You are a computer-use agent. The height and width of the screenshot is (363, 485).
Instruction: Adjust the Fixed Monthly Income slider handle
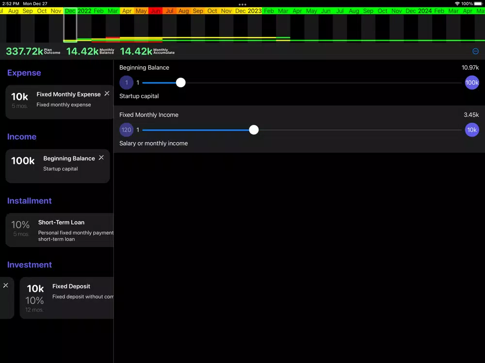[x=254, y=130]
